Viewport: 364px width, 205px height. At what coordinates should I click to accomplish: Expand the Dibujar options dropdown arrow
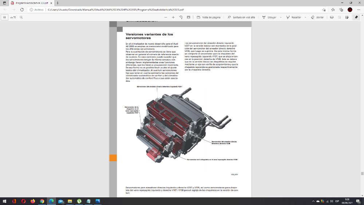[281, 17]
